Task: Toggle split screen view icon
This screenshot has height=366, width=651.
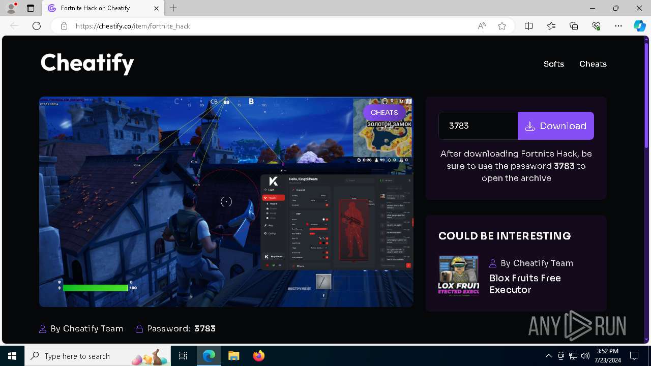Action: point(528,26)
